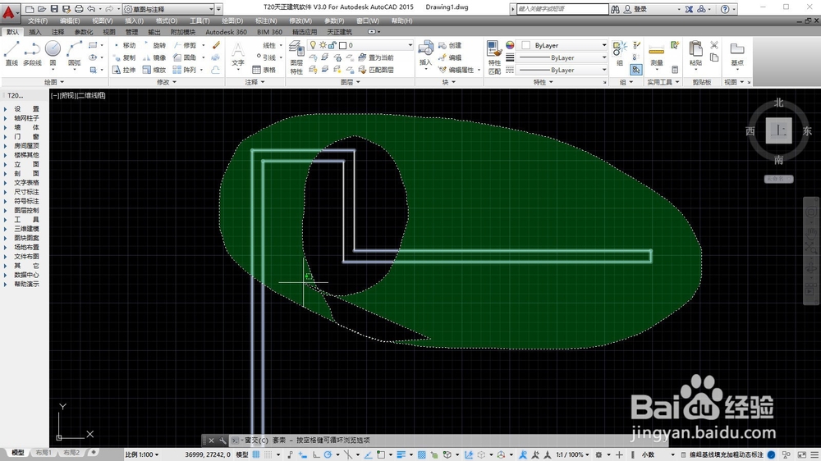Viewport: 821px width, 461px height.
Task: Select the 圆 circle tool
Action: (x=53, y=53)
